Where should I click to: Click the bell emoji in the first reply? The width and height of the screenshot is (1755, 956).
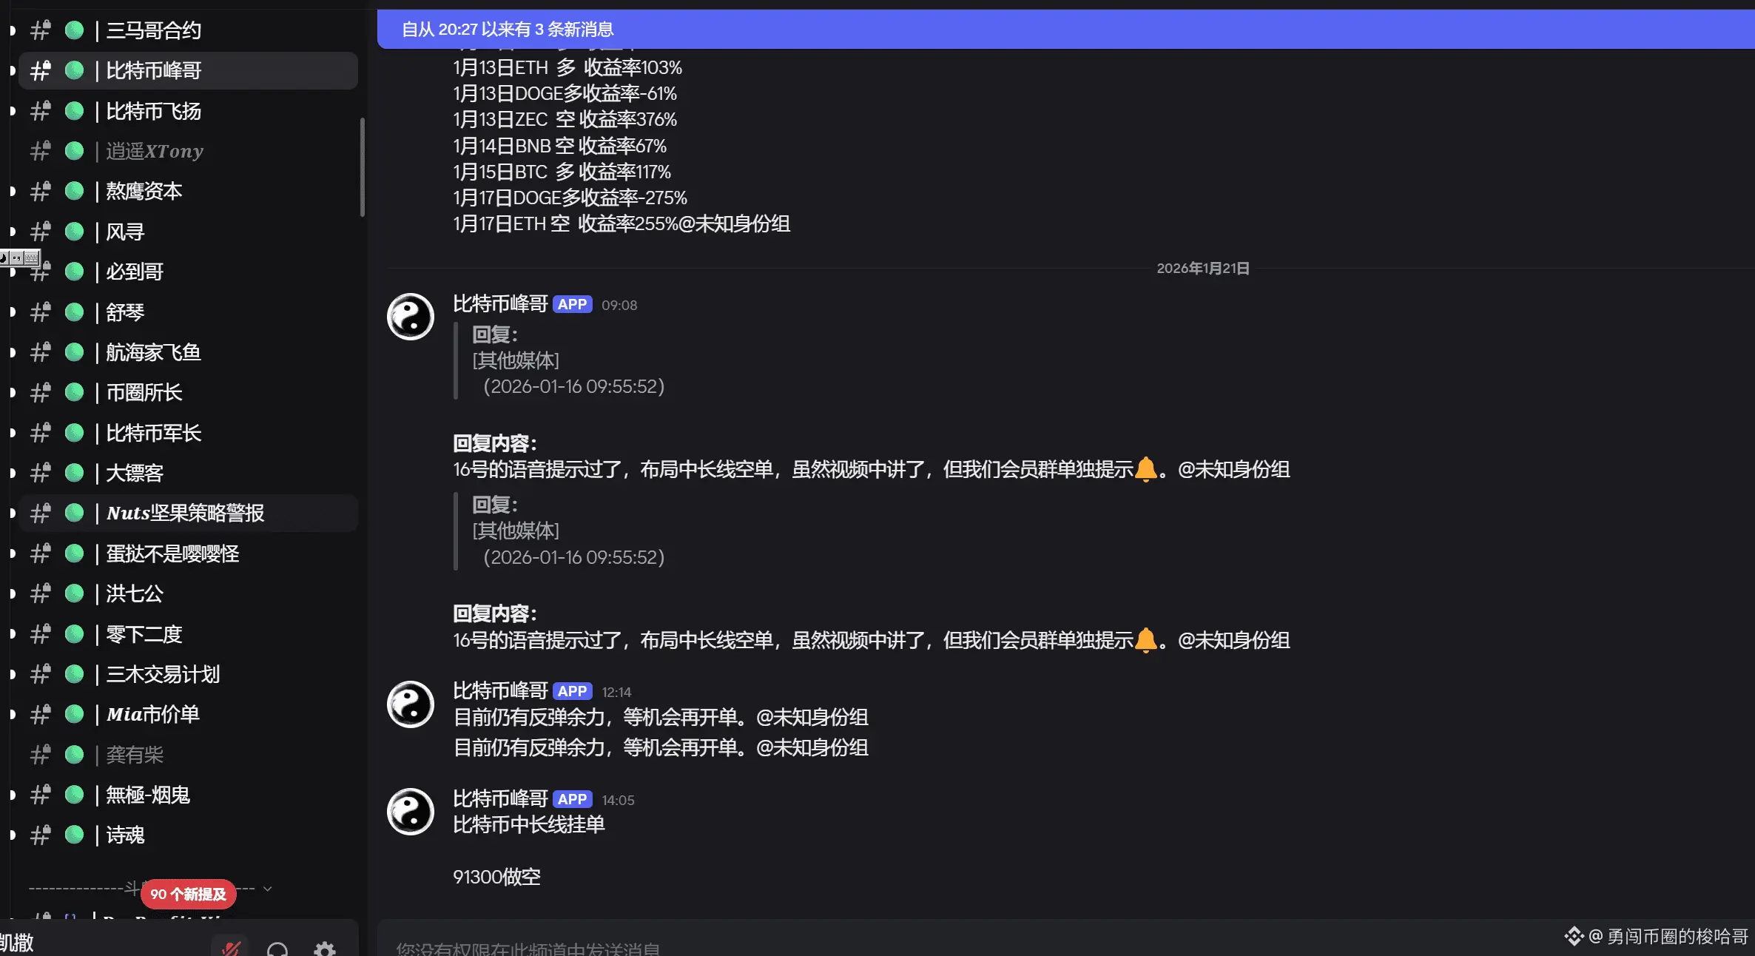1145,469
